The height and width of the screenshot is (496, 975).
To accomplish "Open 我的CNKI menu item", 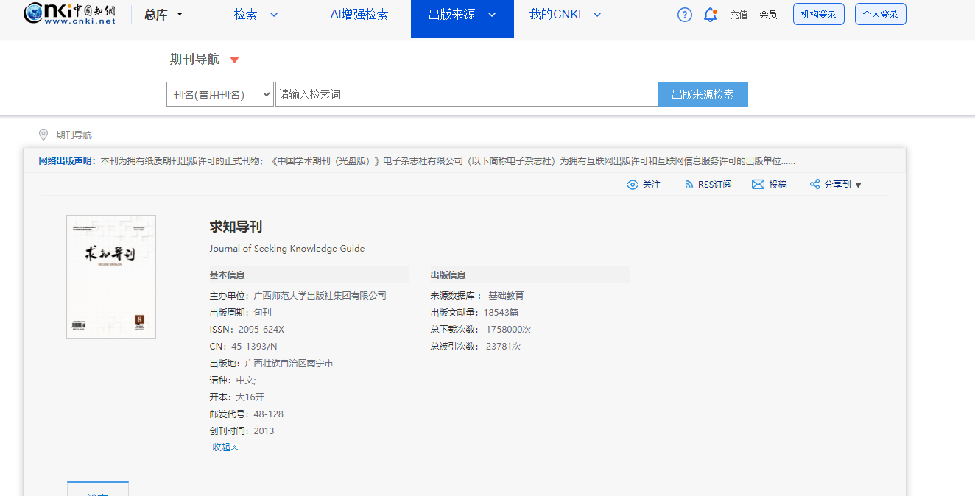I will [x=555, y=15].
